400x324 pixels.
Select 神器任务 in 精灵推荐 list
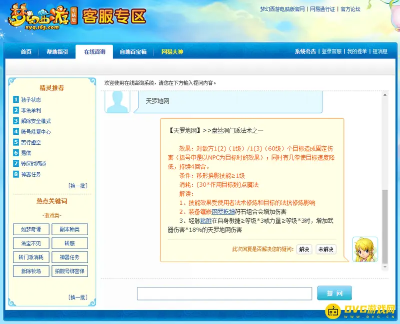(31, 174)
